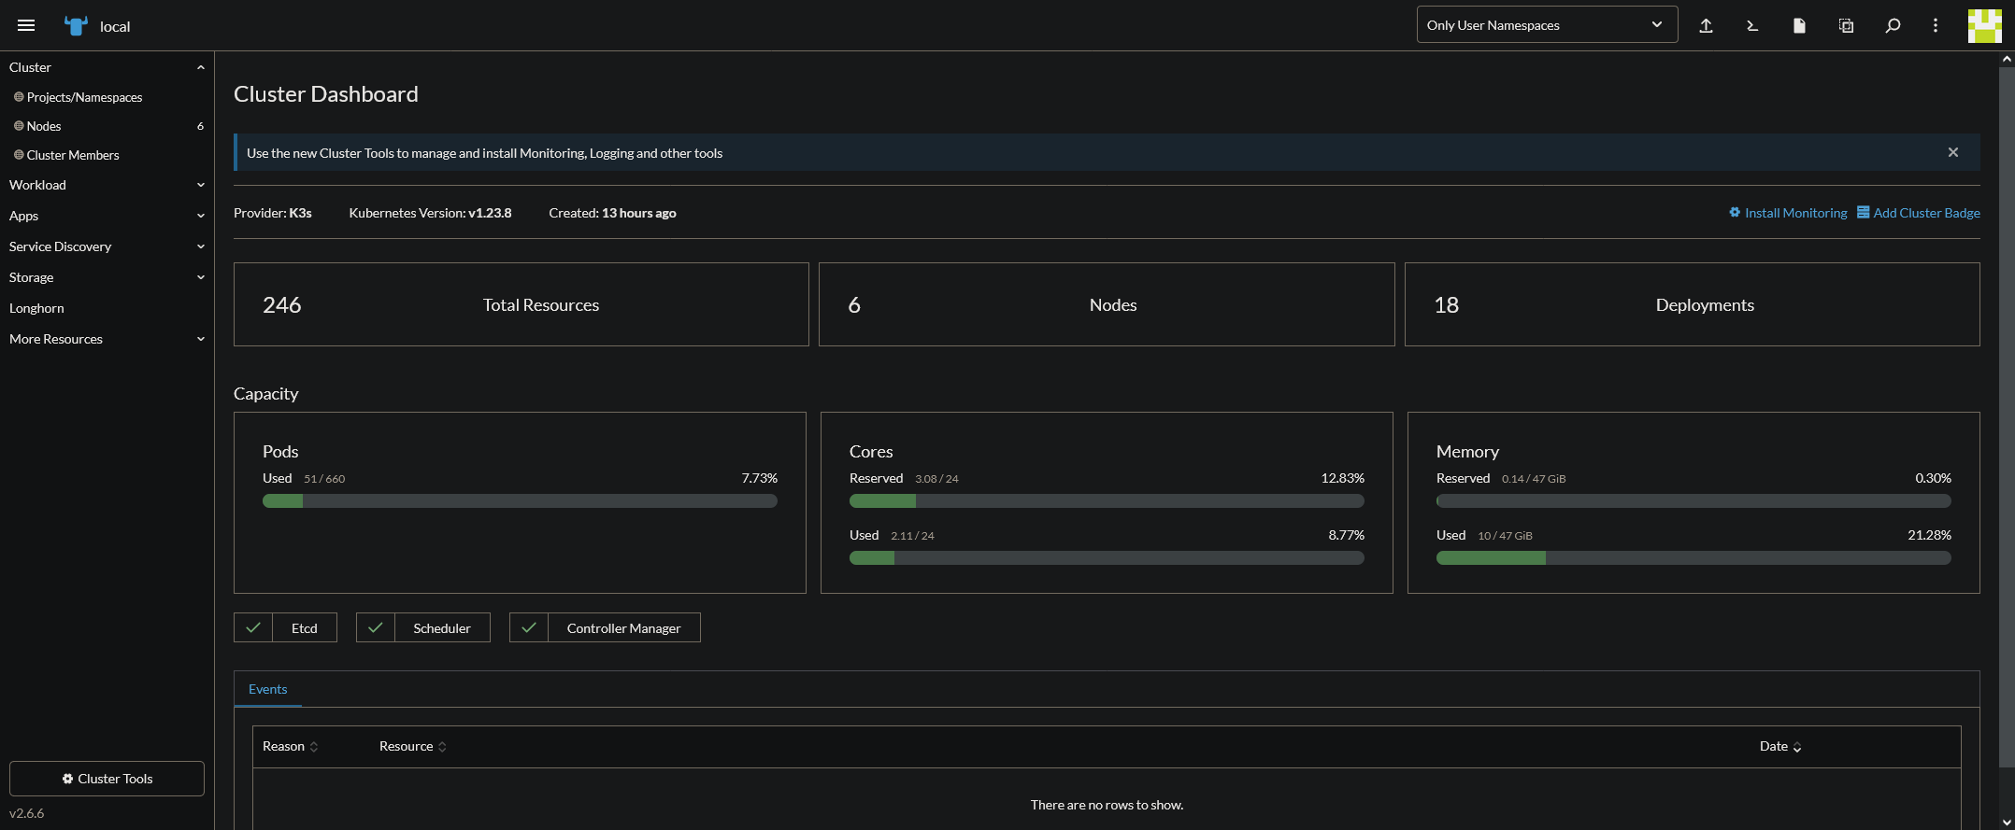Click the Capacity section heading
Image resolution: width=2015 pixels, height=830 pixels.
(265, 394)
